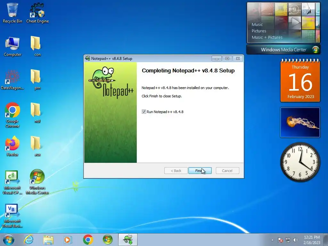Click the Back button in Setup

176,171
